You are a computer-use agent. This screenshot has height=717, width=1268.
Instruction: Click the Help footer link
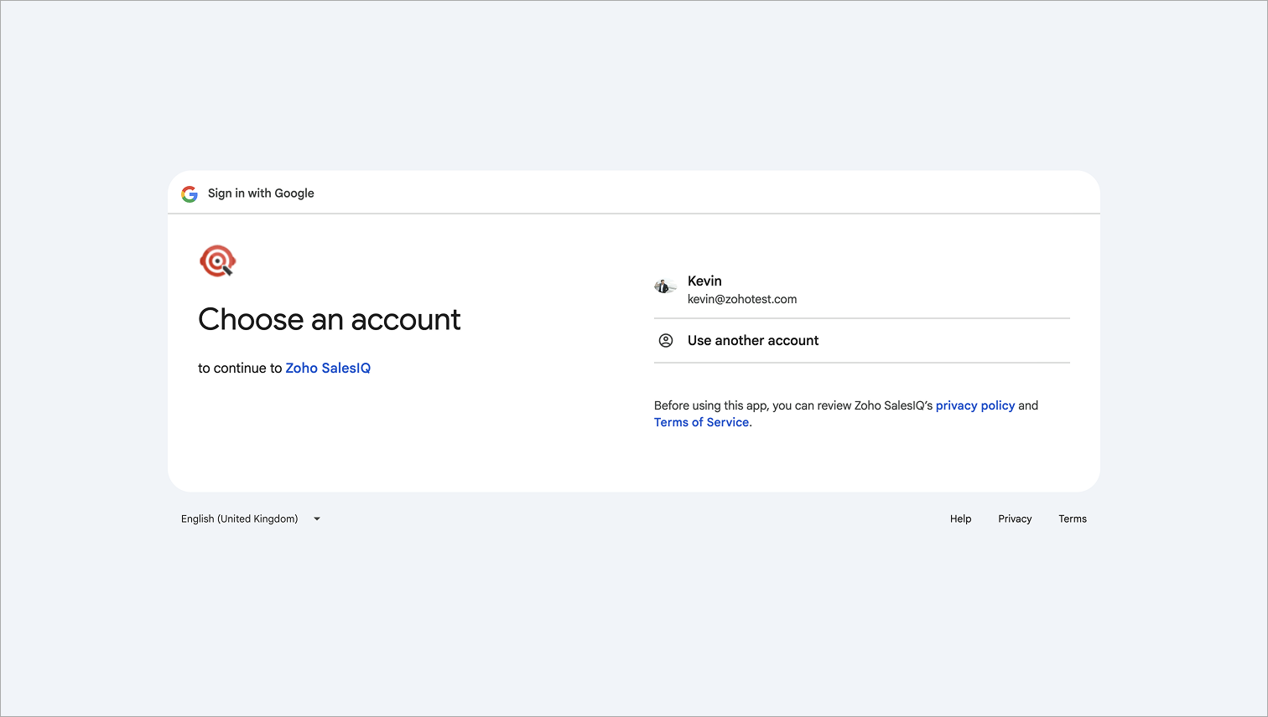point(960,519)
